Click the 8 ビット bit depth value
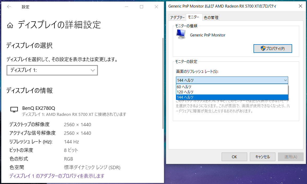This screenshot has width=307, height=184. point(71,150)
